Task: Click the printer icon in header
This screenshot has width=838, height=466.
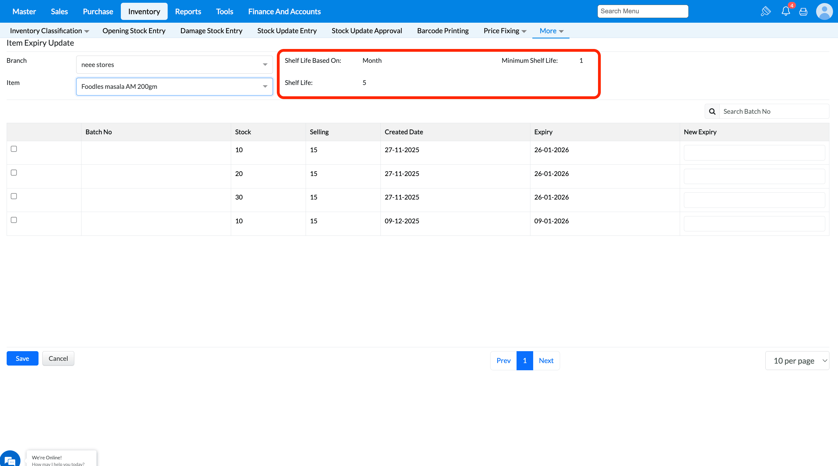Action: [803, 12]
